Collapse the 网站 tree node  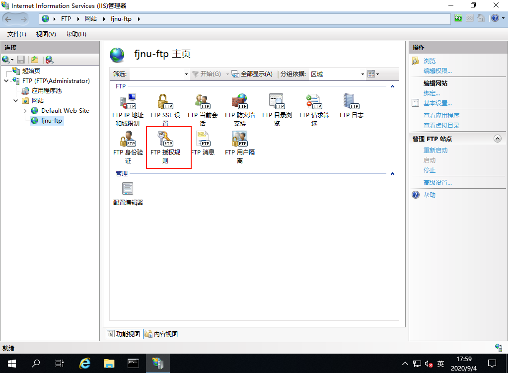15,101
